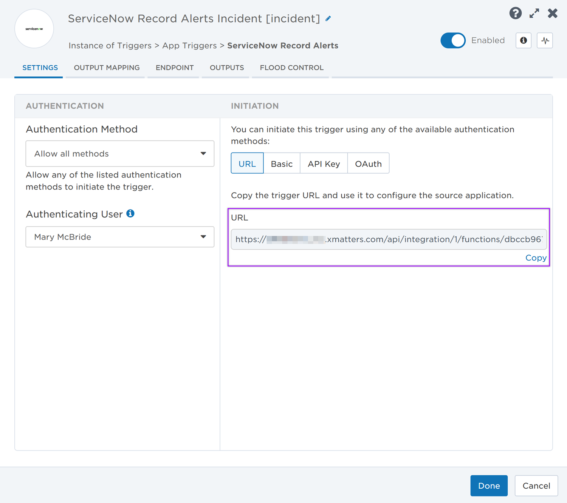
Task: Click the Cancel button
Action: (536, 486)
